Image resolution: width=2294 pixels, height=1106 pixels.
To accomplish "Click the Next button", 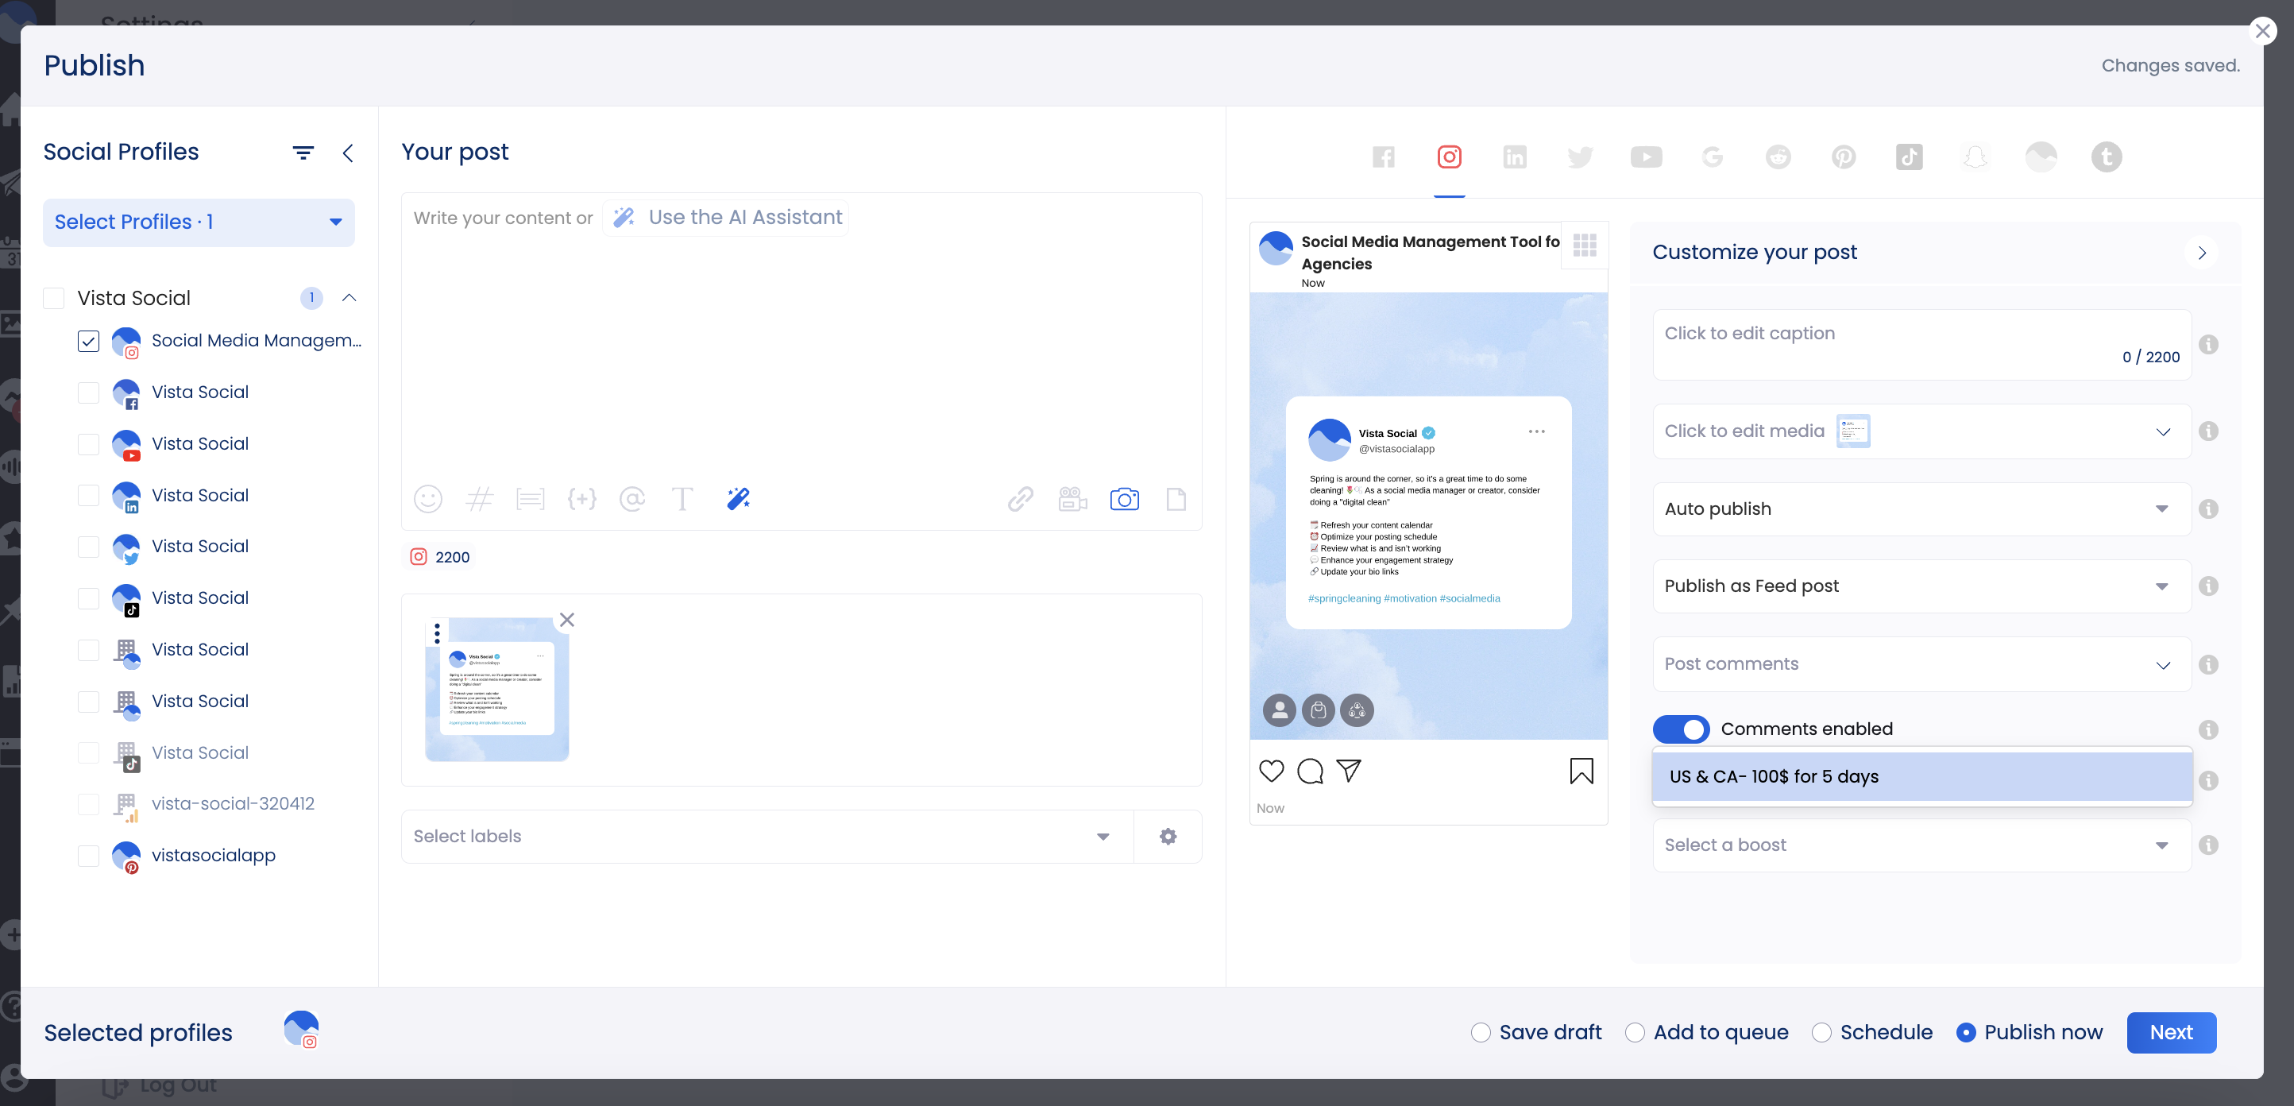I will tap(2170, 1032).
